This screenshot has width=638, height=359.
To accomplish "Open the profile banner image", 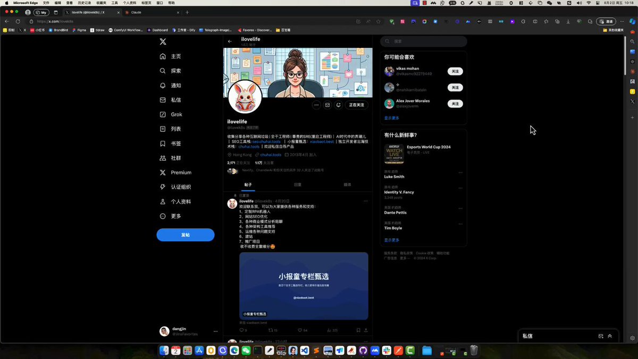I will pos(298,72).
